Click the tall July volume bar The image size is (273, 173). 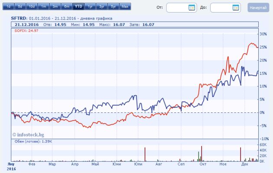pyautogui.click(x=145, y=154)
